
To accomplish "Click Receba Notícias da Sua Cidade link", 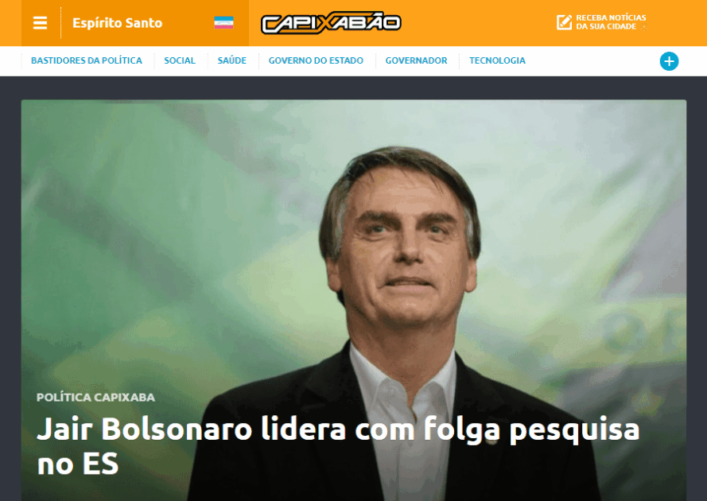I will [611, 22].
